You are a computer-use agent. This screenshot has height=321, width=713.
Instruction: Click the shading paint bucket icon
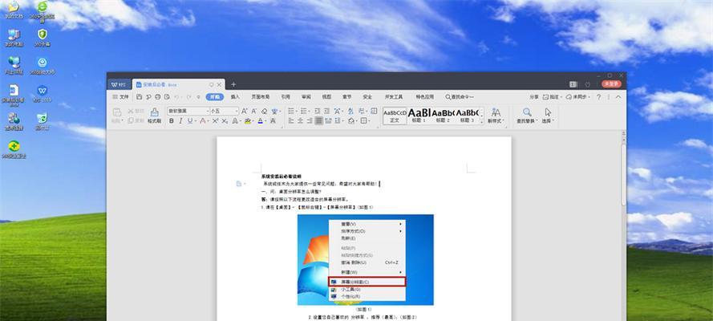(350, 121)
